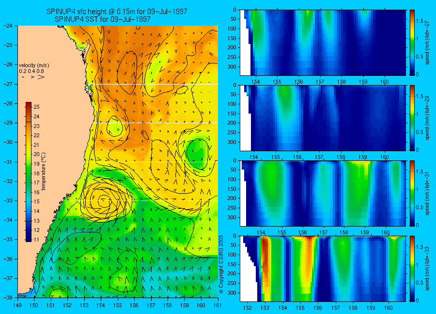Click the 'speed (m/s) lat=-29' label
The image size is (436, 314).
[428, 118]
